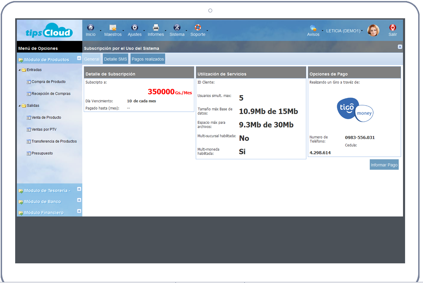Click the user profile avatar photo
Image resolution: width=423 pixels, height=283 pixels.
[x=373, y=31]
